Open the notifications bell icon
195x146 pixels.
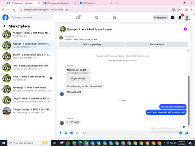pos(180,18)
